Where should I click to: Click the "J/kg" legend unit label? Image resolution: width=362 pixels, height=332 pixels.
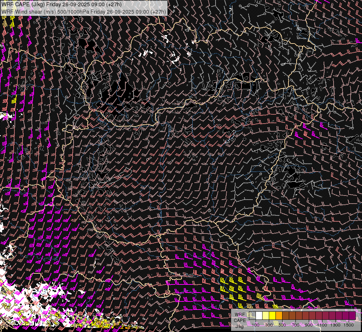239,326
